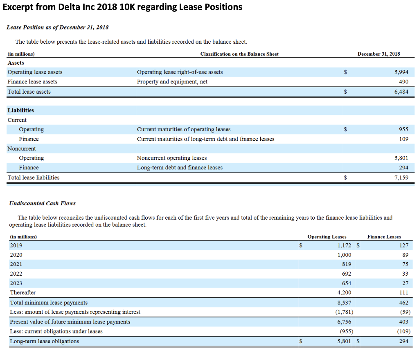Click the heading Undiscounted Cash Flows
419x353 pixels.
point(42,203)
